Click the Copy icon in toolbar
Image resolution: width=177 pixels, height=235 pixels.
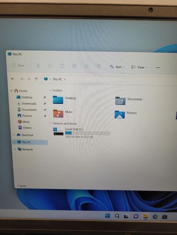click(50, 66)
